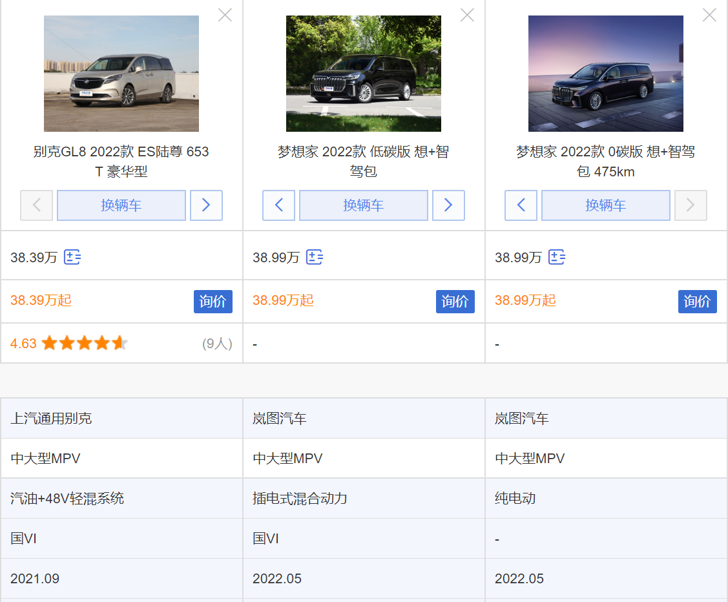Click 换辆车 under the Buick GL8
The height and width of the screenshot is (602, 728).
[x=121, y=205]
